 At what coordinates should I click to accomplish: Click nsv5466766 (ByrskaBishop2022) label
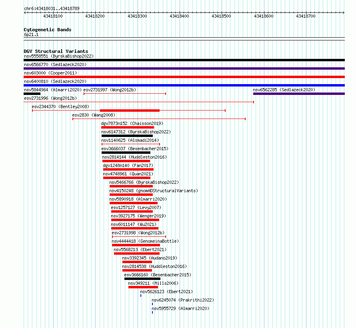coord(144,182)
